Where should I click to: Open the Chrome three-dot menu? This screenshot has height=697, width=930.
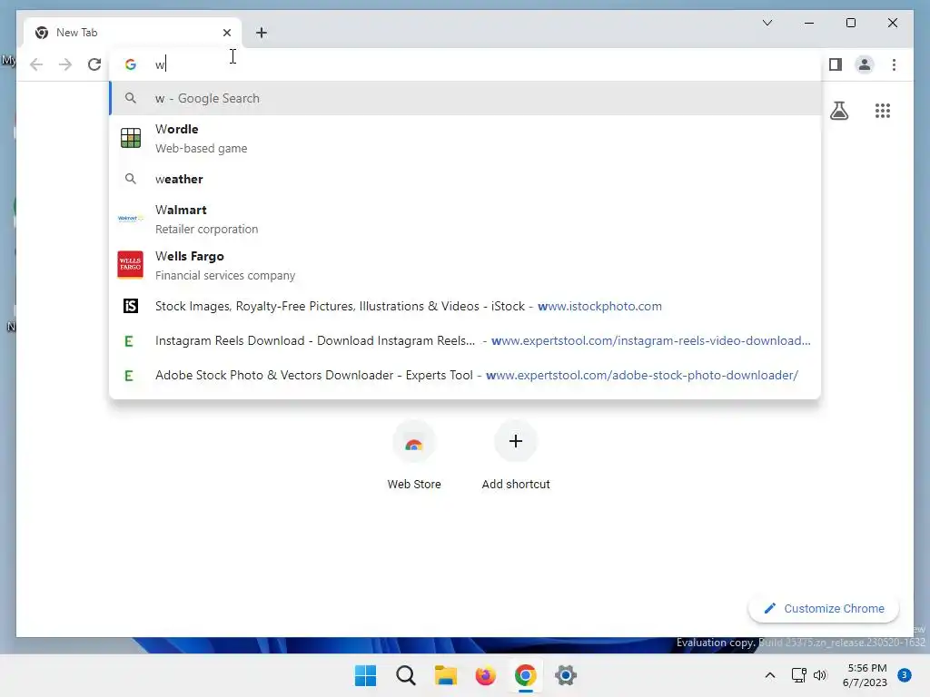[x=894, y=64]
